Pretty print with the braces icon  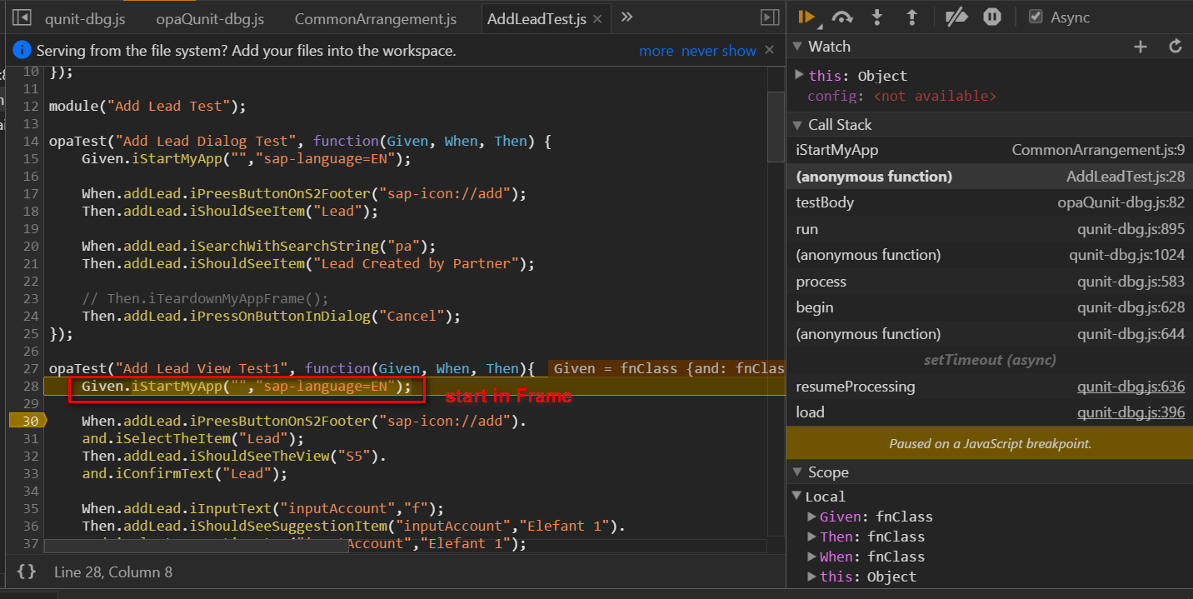coord(27,572)
